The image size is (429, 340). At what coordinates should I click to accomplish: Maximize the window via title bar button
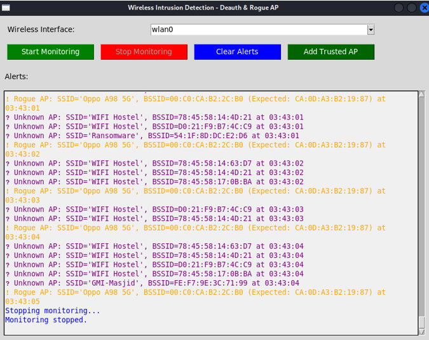[411, 8]
